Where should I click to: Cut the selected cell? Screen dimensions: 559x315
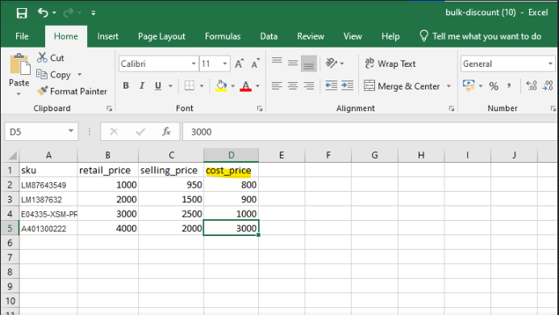[50, 58]
